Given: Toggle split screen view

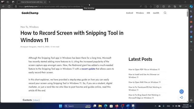Looking at the screenshot, I should click(164, 6).
